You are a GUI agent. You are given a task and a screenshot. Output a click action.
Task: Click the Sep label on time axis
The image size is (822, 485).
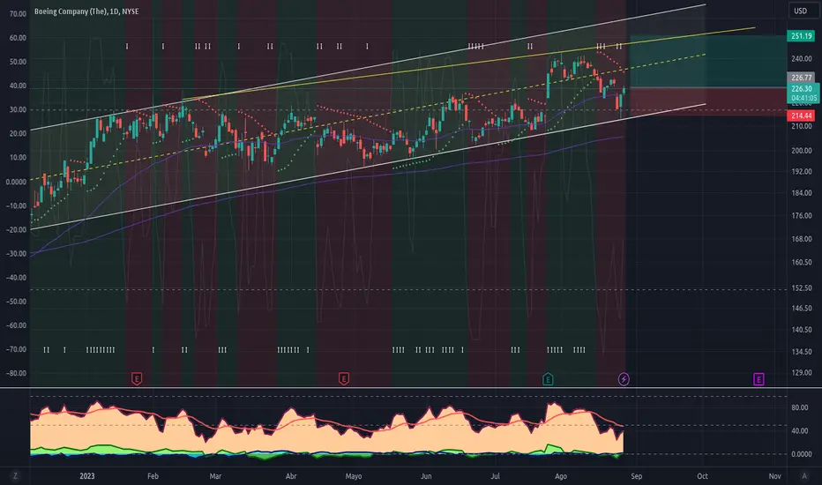coord(636,476)
